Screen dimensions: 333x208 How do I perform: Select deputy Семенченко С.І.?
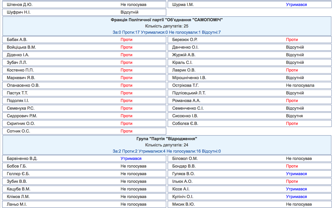188,108
